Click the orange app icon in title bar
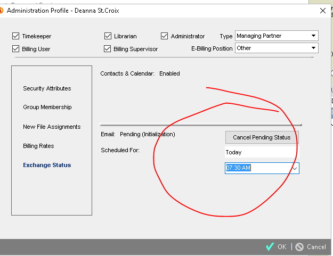Screen dimensions: 333x256 click(1, 11)
